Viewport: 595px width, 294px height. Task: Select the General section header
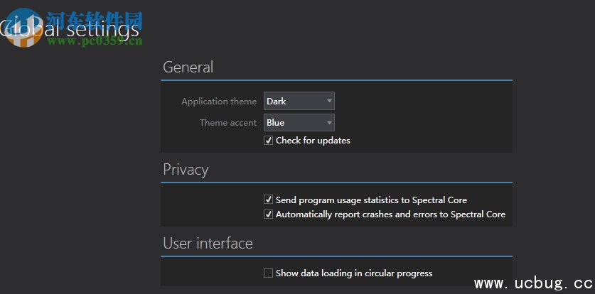point(188,67)
